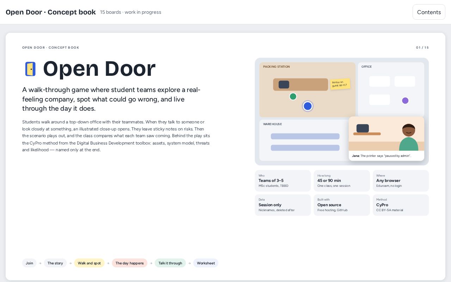Click the Teams of 3–5 info card
This screenshot has height=282, width=451.
(x=283, y=181)
